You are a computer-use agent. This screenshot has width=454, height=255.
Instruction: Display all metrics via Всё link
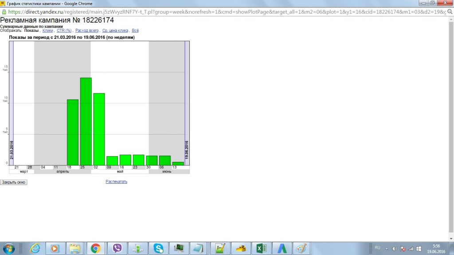[135, 31]
